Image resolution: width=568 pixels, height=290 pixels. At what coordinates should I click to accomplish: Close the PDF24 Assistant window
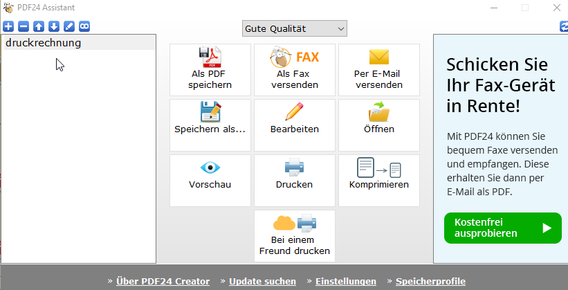click(557, 8)
